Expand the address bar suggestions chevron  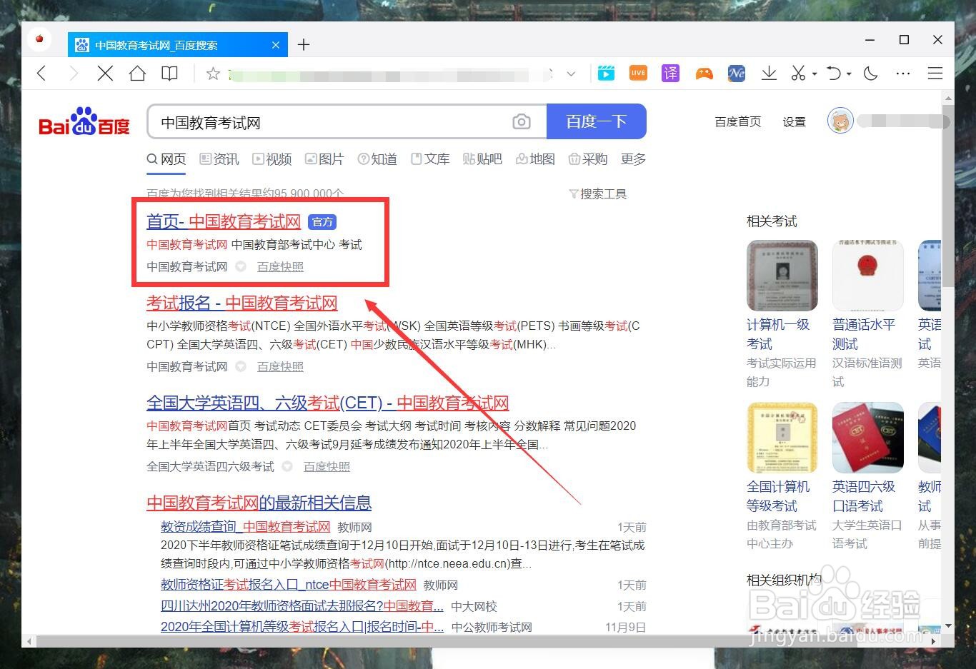tap(571, 74)
